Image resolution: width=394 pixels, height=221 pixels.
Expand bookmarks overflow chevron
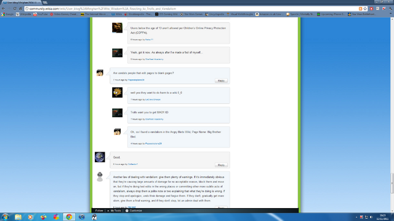coord(390,14)
